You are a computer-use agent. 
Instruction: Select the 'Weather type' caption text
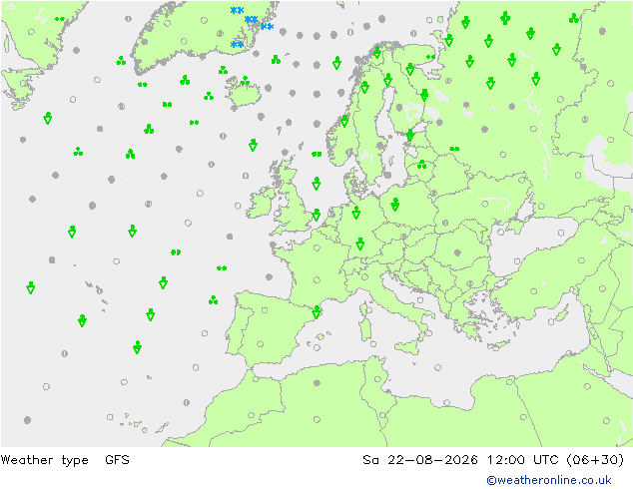44,460
